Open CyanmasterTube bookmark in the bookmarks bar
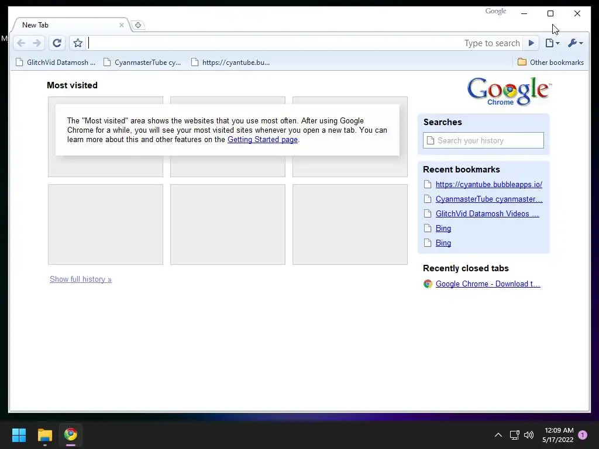 (143, 62)
